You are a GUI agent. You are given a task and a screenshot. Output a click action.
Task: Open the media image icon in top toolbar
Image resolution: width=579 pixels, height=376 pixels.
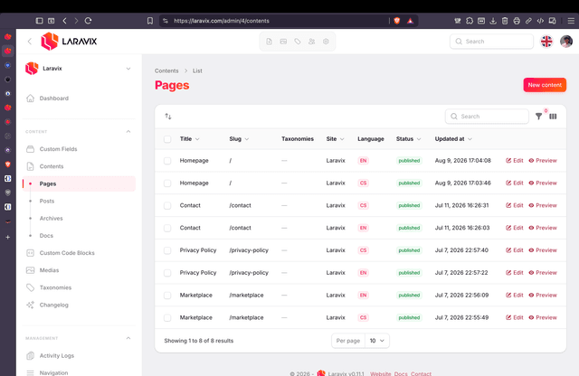coord(283,42)
